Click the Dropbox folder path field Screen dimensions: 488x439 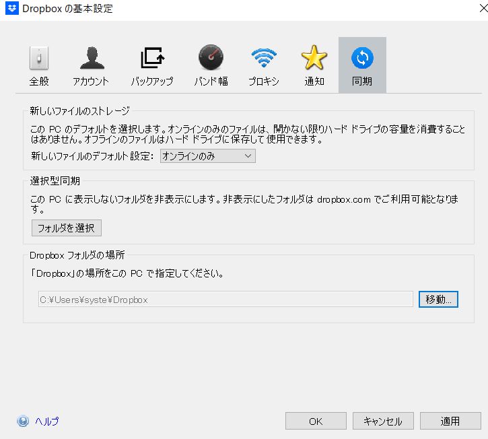pyautogui.click(x=225, y=299)
